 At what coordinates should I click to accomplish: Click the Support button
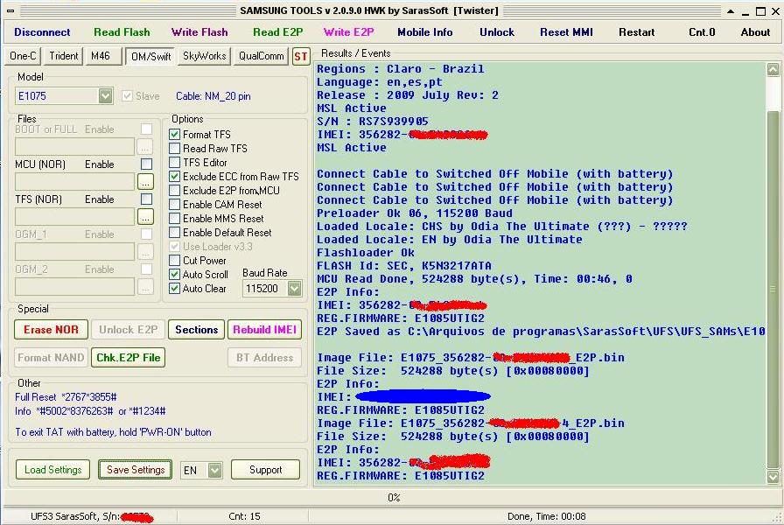coord(265,470)
